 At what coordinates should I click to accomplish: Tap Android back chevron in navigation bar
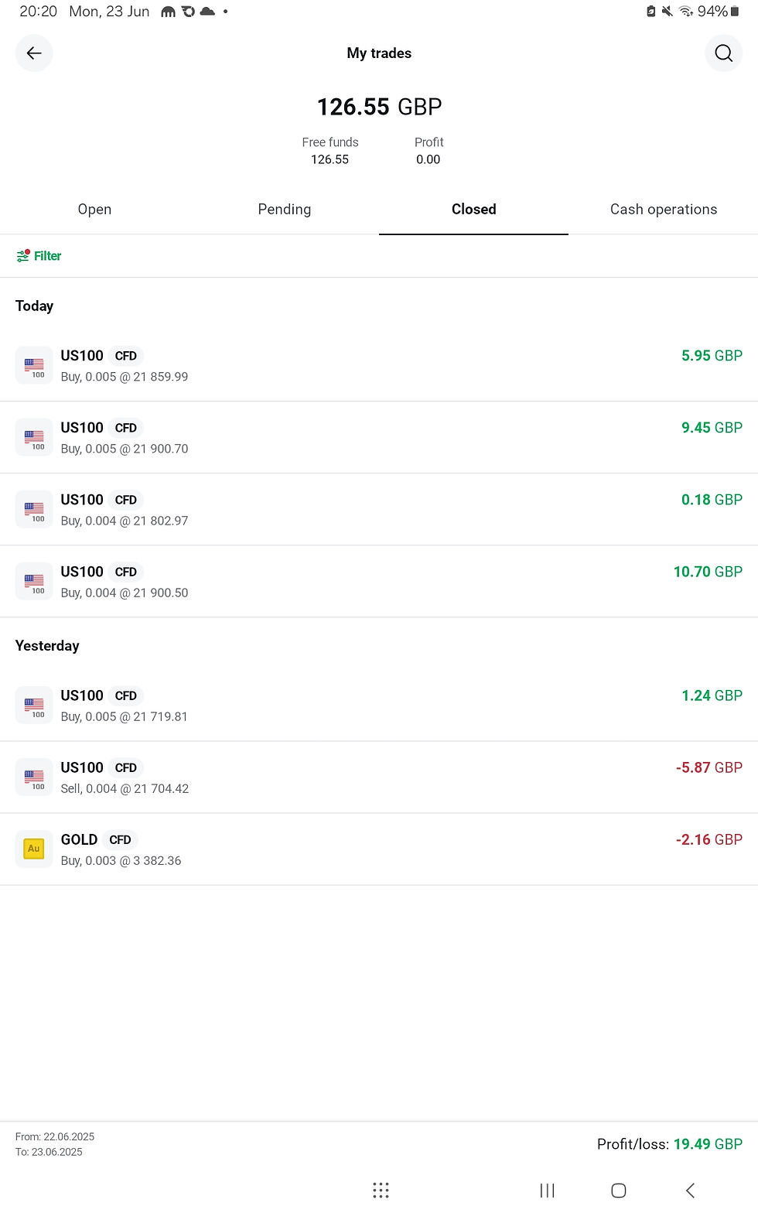point(690,1191)
